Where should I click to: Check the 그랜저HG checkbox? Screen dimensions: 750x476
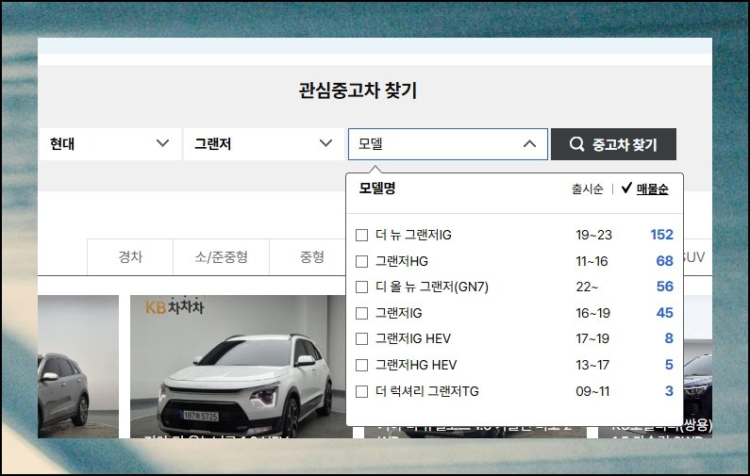(x=362, y=261)
